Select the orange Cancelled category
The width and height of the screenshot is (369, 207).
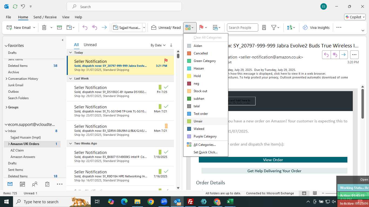pos(206,53)
